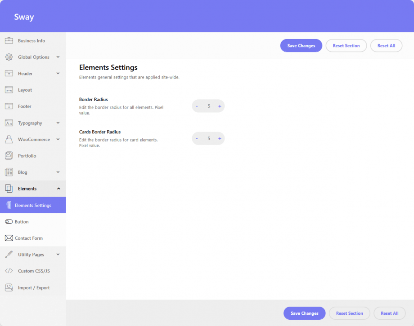Click the Cards Border Radius value field
This screenshot has height=326, width=414.
208,138
